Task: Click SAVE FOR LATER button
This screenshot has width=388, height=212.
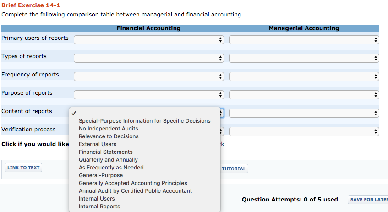Action: click(x=368, y=199)
